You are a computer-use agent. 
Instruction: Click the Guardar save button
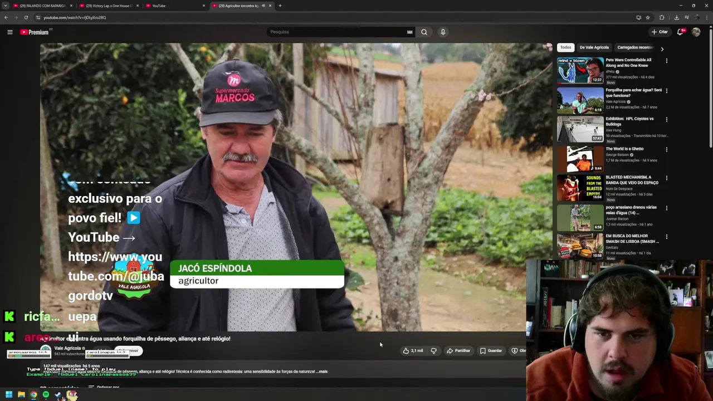point(491,350)
